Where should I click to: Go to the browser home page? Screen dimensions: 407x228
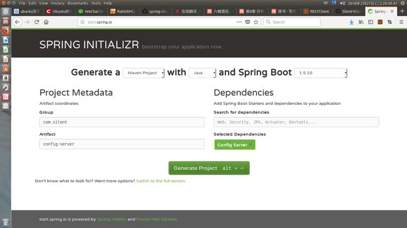point(46,22)
